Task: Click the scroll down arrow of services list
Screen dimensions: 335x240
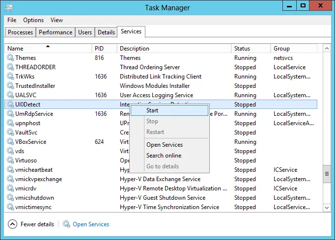Action: [x=327, y=208]
